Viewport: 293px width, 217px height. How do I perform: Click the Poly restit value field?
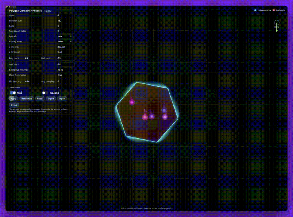(x=32, y=58)
